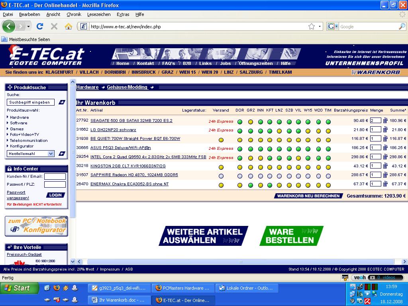This screenshot has height=306, width=408.
Task: Open the Chronik menu
Action: [x=74, y=14]
